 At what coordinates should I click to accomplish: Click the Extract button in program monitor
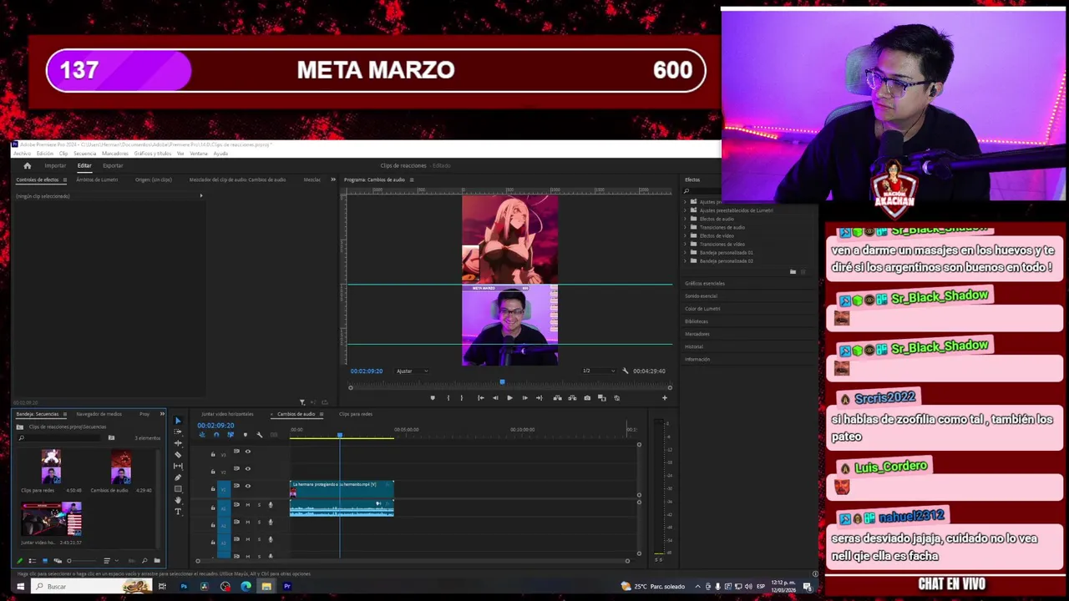572,397
